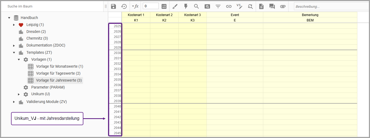Click into the Beschreibung text field
This screenshot has width=370, height=138.
331,6
